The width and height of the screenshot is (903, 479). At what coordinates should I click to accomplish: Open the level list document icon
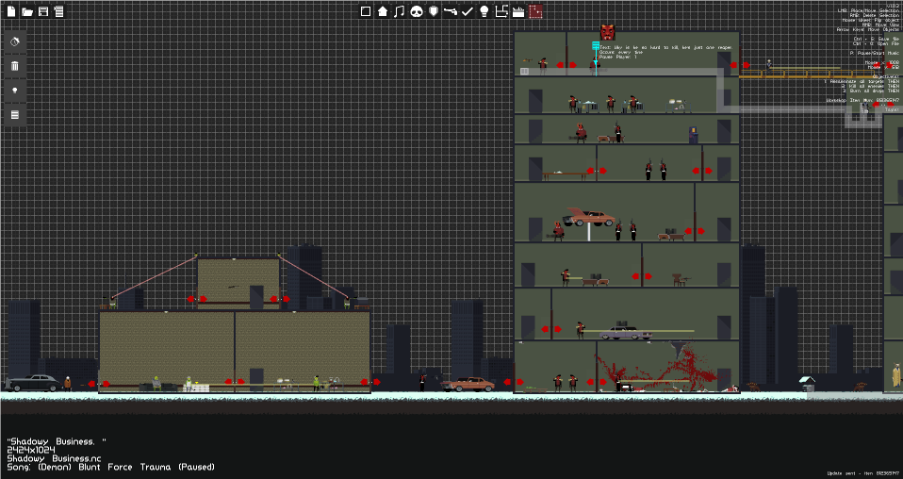(x=58, y=11)
